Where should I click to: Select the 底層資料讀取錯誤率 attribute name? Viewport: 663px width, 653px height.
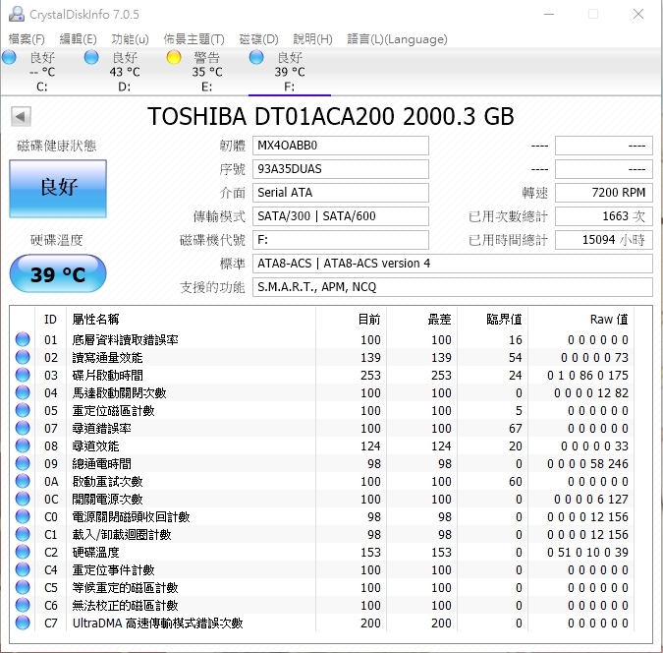pos(125,339)
